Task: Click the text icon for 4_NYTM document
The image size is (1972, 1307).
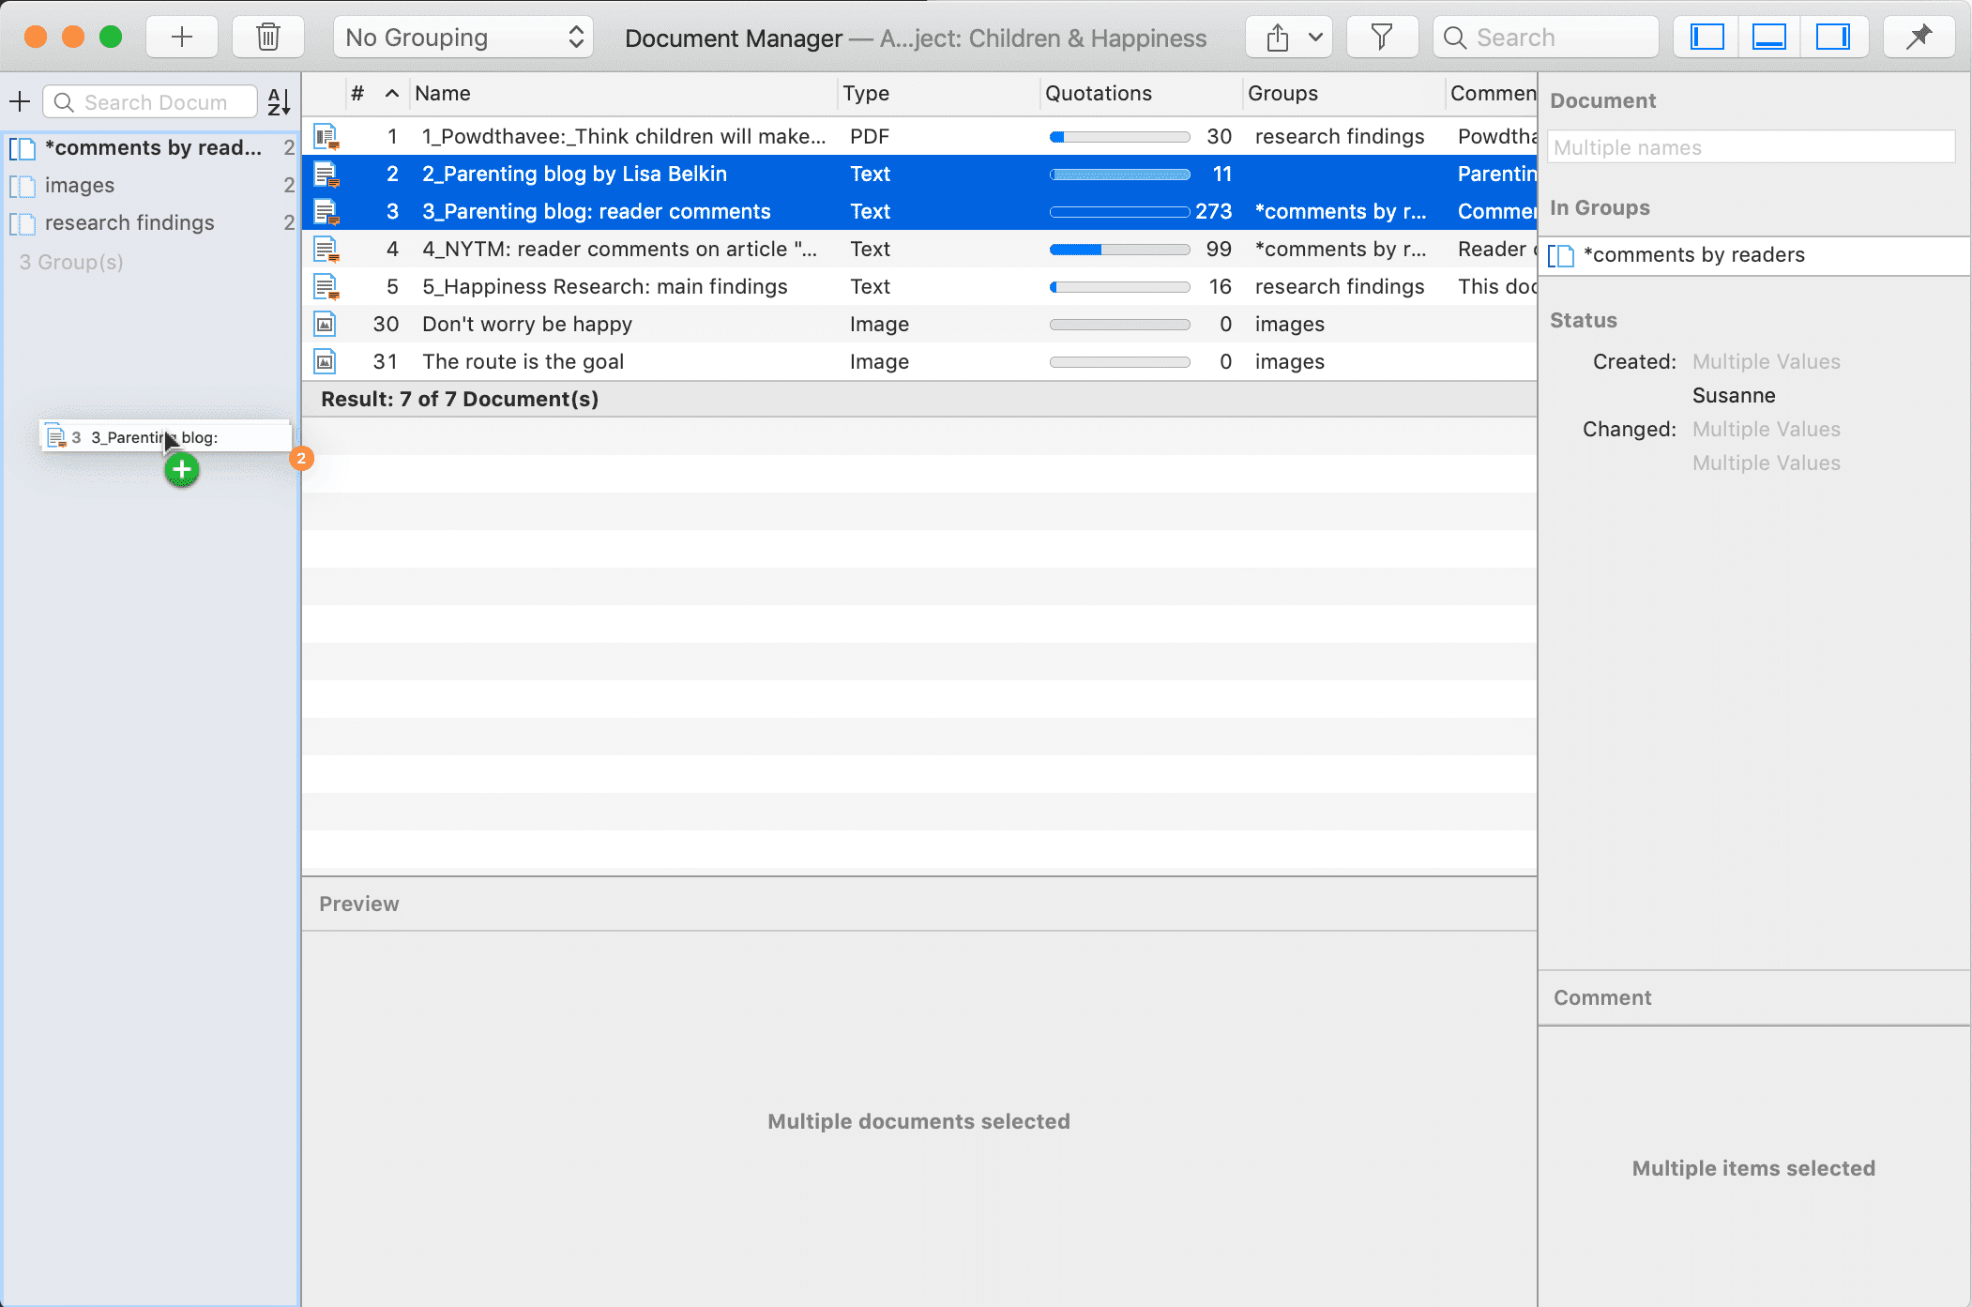Action: coord(326,249)
